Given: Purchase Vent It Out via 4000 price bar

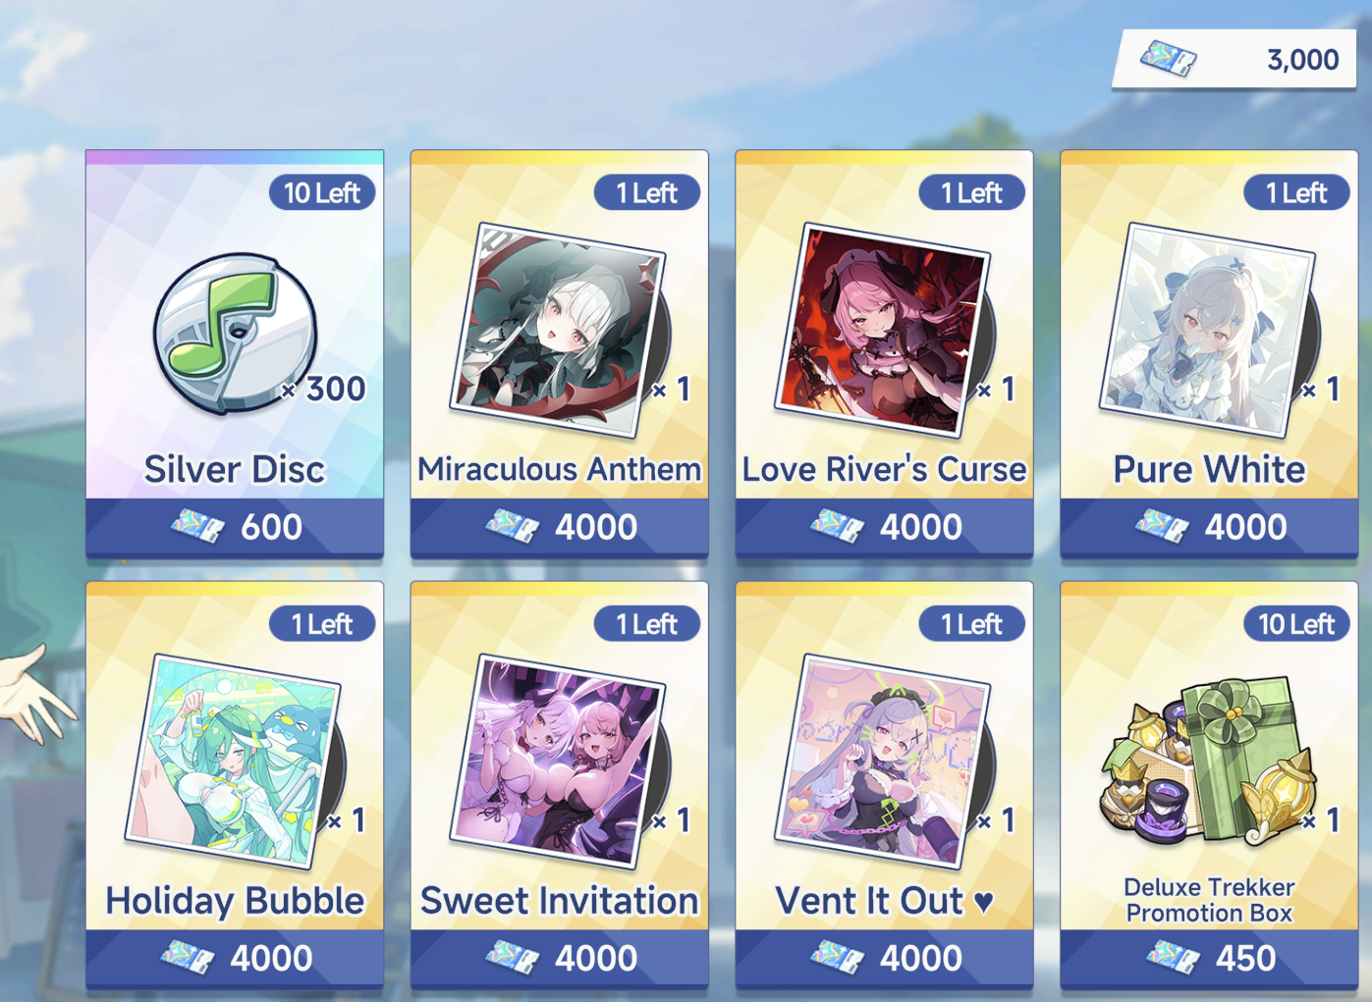Looking at the screenshot, I should point(885,958).
